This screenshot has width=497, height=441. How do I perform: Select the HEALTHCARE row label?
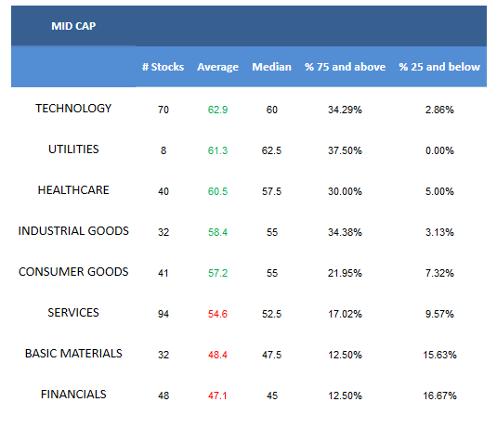[x=73, y=190]
